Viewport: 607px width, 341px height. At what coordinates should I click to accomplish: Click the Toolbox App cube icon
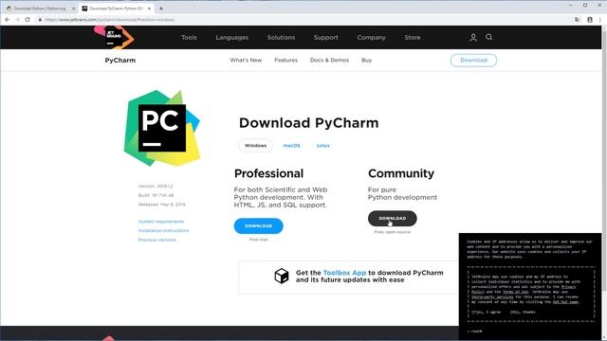282,276
